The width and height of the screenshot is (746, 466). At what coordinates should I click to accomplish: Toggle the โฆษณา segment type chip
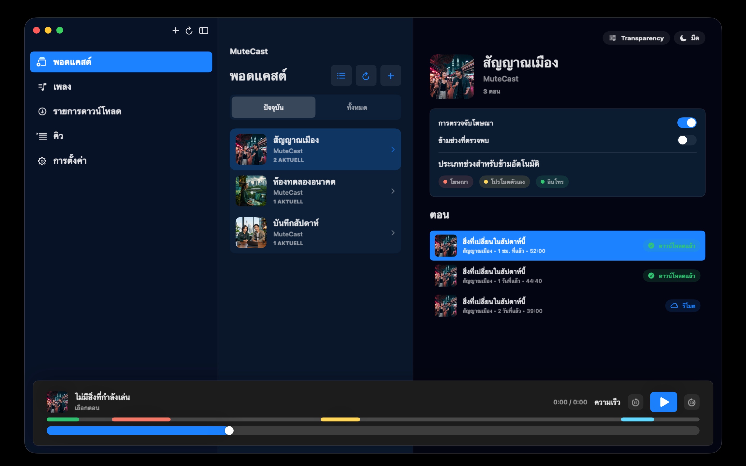click(x=456, y=182)
